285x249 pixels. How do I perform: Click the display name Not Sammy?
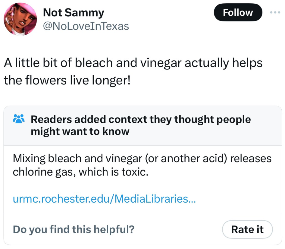(74, 12)
